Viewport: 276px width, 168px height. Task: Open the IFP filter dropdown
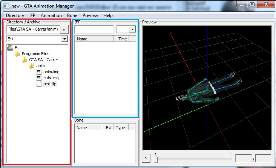point(132,29)
